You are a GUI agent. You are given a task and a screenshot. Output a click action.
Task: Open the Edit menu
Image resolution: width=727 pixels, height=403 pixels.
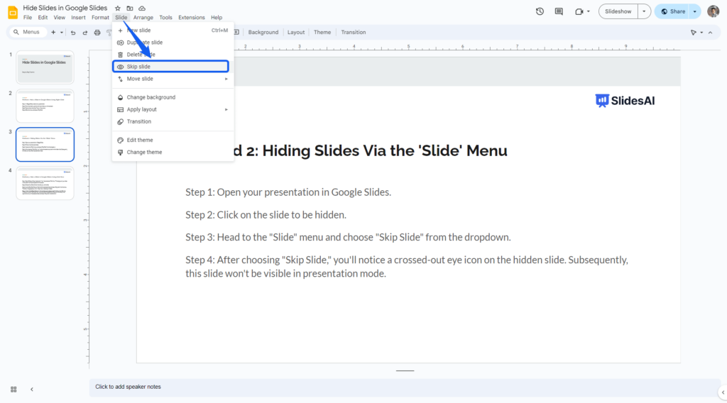click(43, 18)
